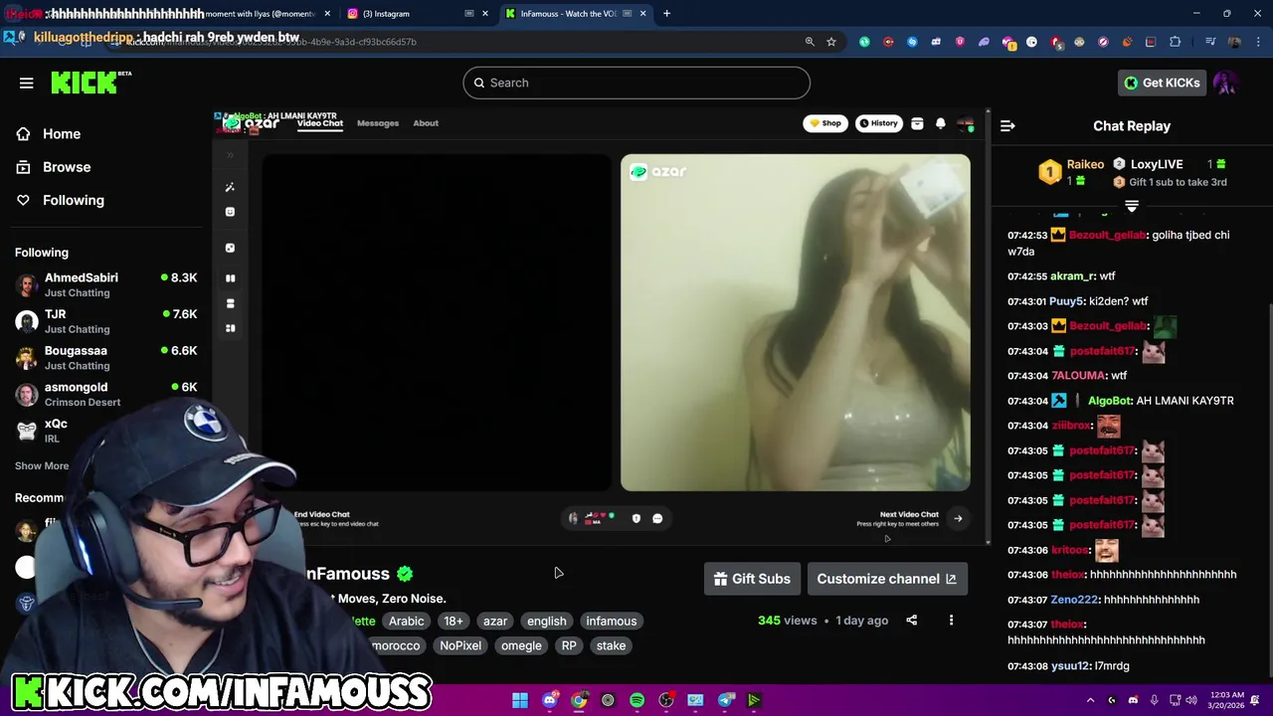Select Azar stacked layout icon
Image resolution: width=1273 pixels, height=716 pixels.
tap(230, 303)
